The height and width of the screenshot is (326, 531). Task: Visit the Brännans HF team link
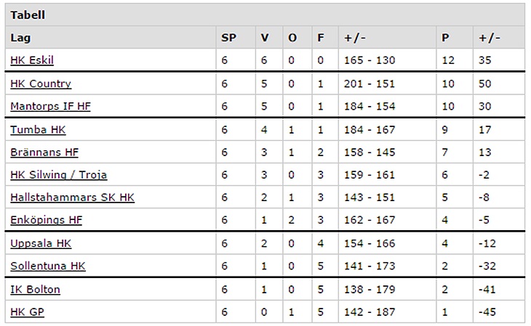point(44,152)
